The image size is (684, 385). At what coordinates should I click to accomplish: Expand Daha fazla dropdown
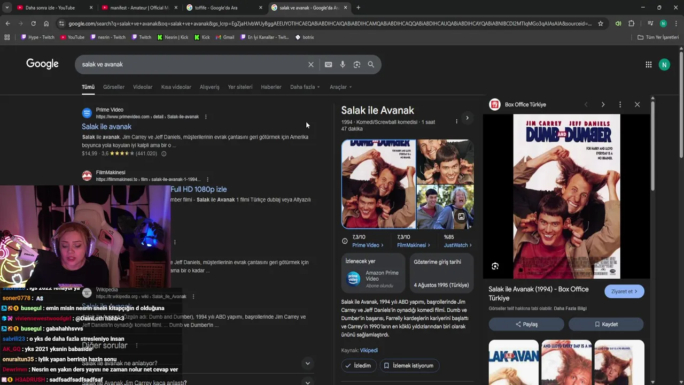pos(305,87)
